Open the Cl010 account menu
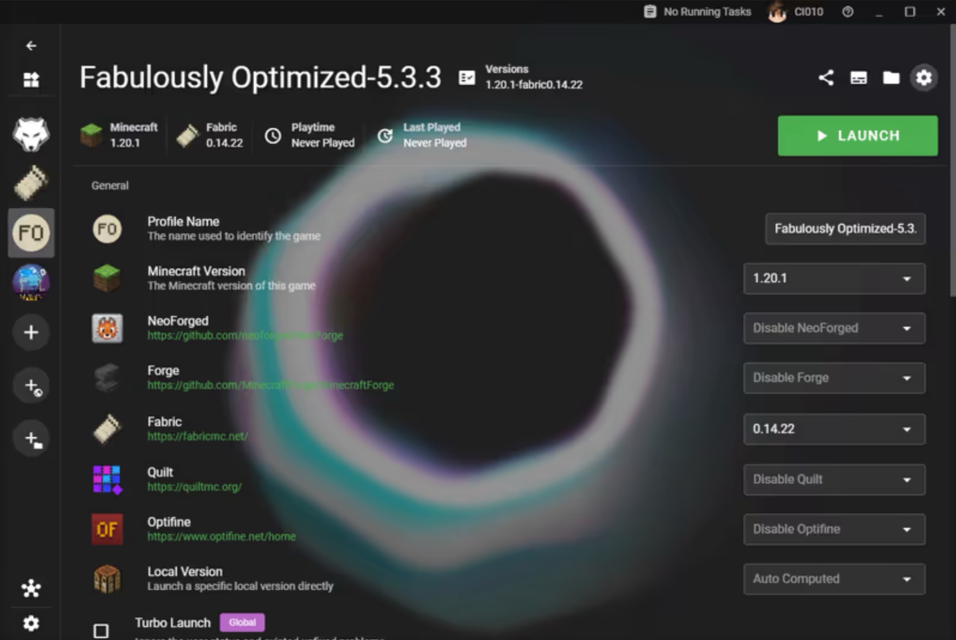956x640 pixels. pyautogui.click(x=795, y=12)
